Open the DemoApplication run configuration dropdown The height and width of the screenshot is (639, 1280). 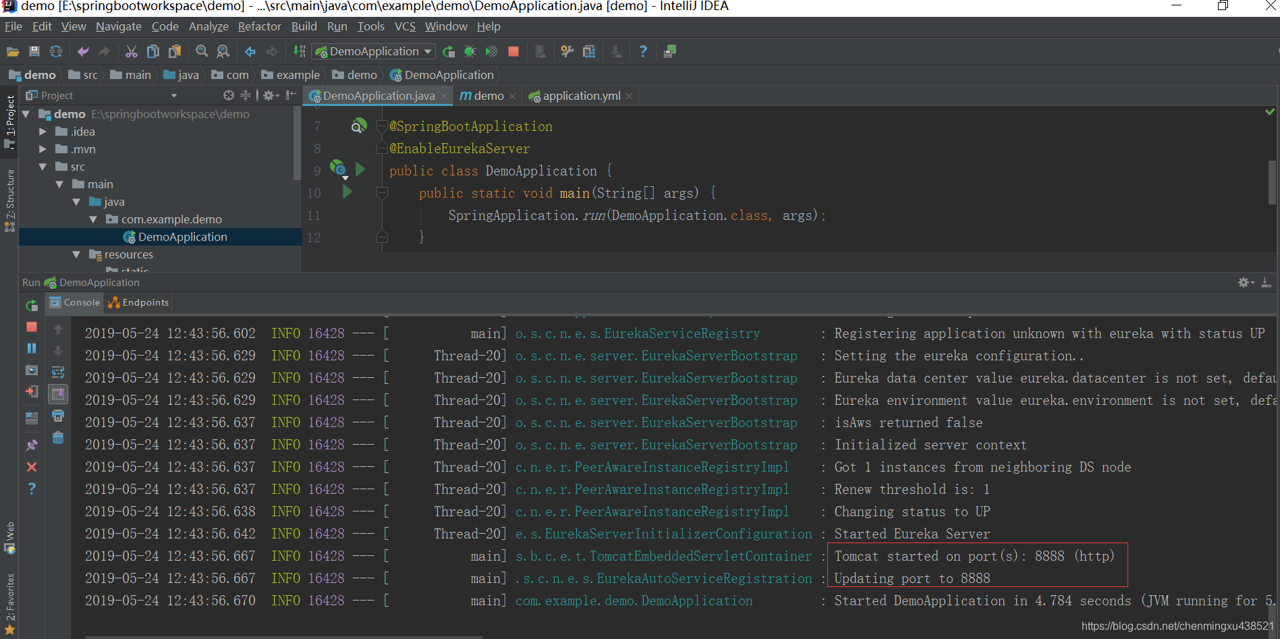click(373, 51)
